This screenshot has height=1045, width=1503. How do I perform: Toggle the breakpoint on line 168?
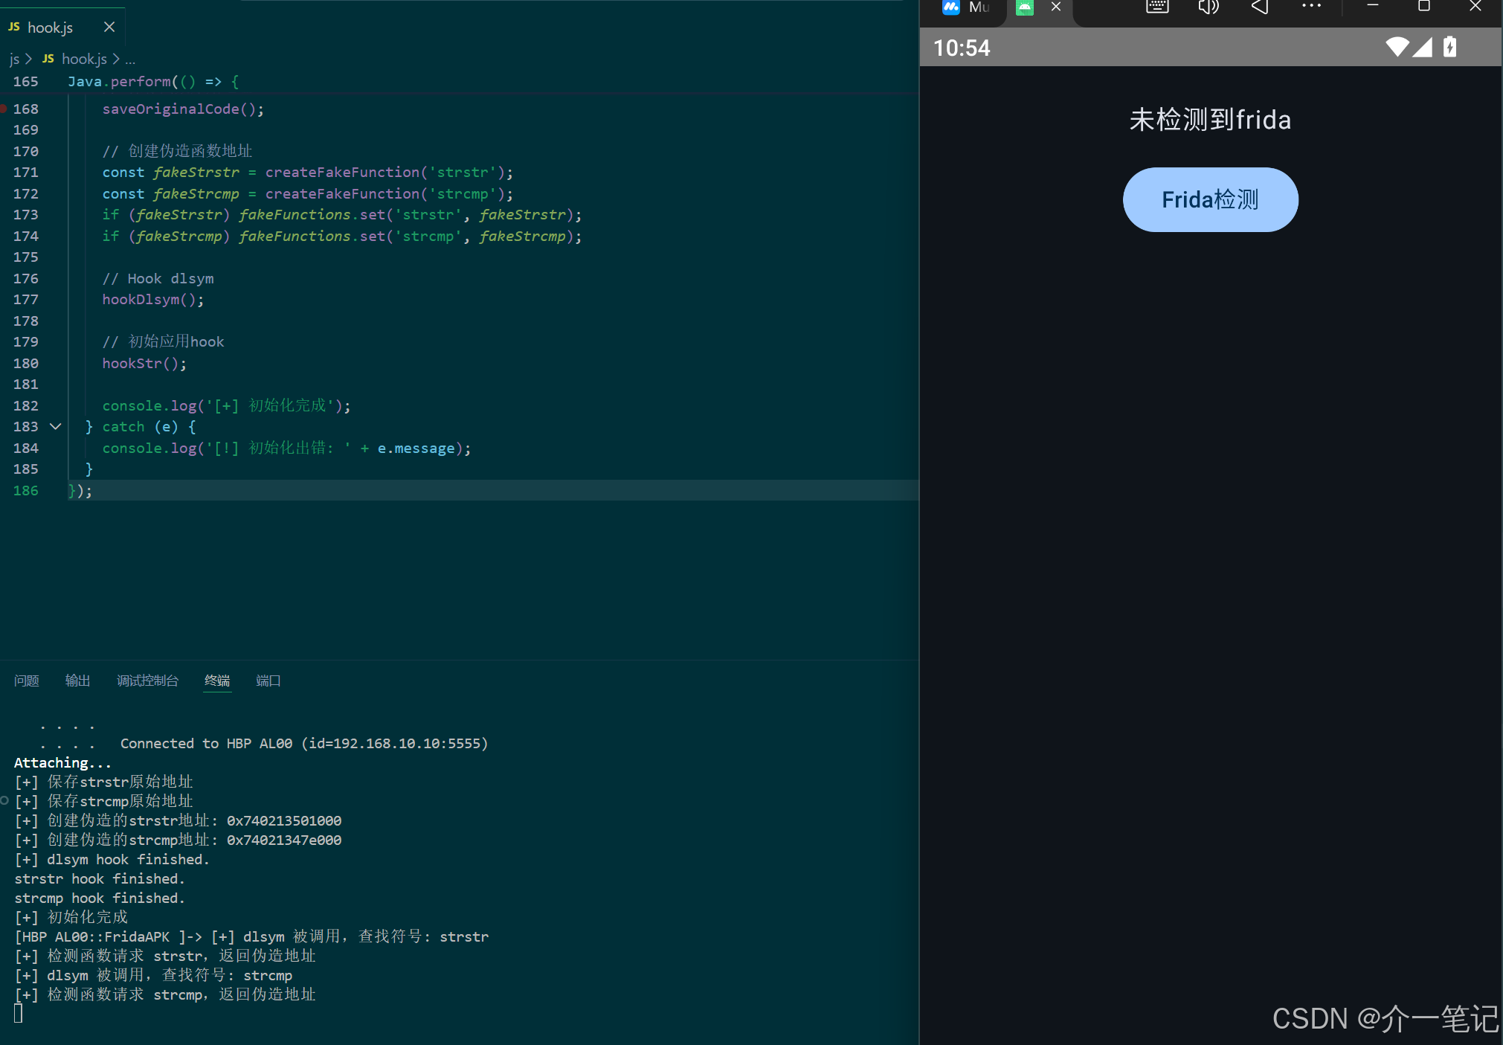(4, 109)
